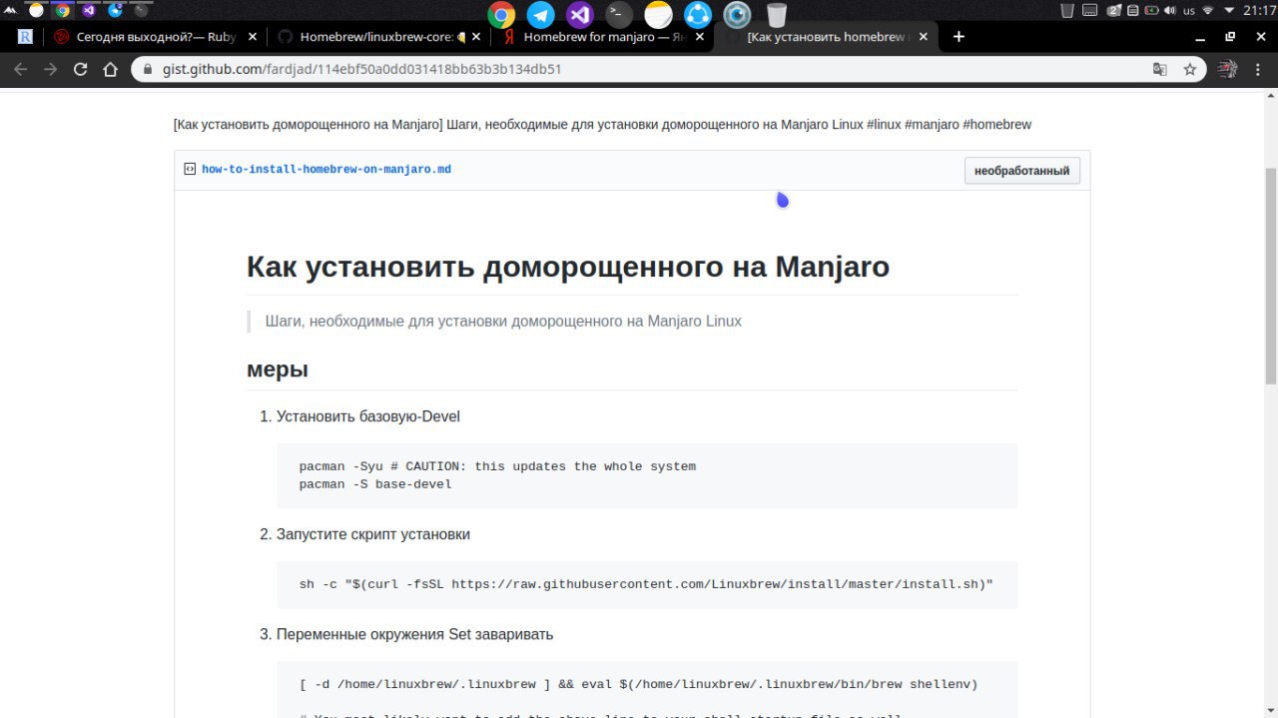Image resolution: width=1278 pixels, height=718 pixels.
Task: Open Wi-Fi network menu in tray
Action: pos(1208,10)
